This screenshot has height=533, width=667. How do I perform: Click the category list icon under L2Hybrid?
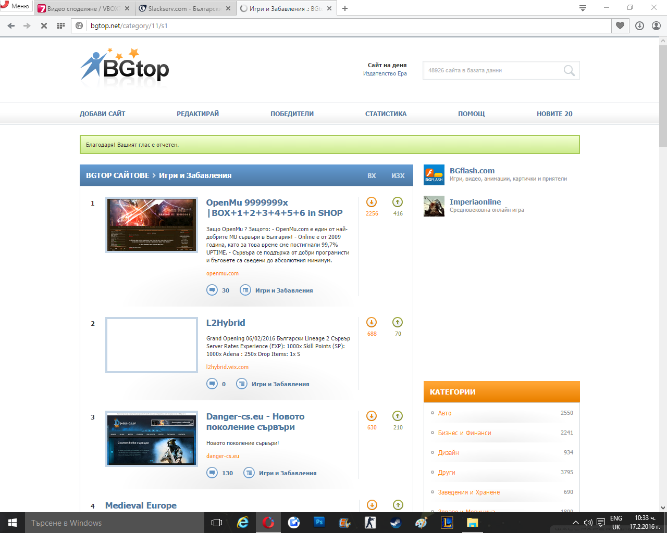click(242, 384)
